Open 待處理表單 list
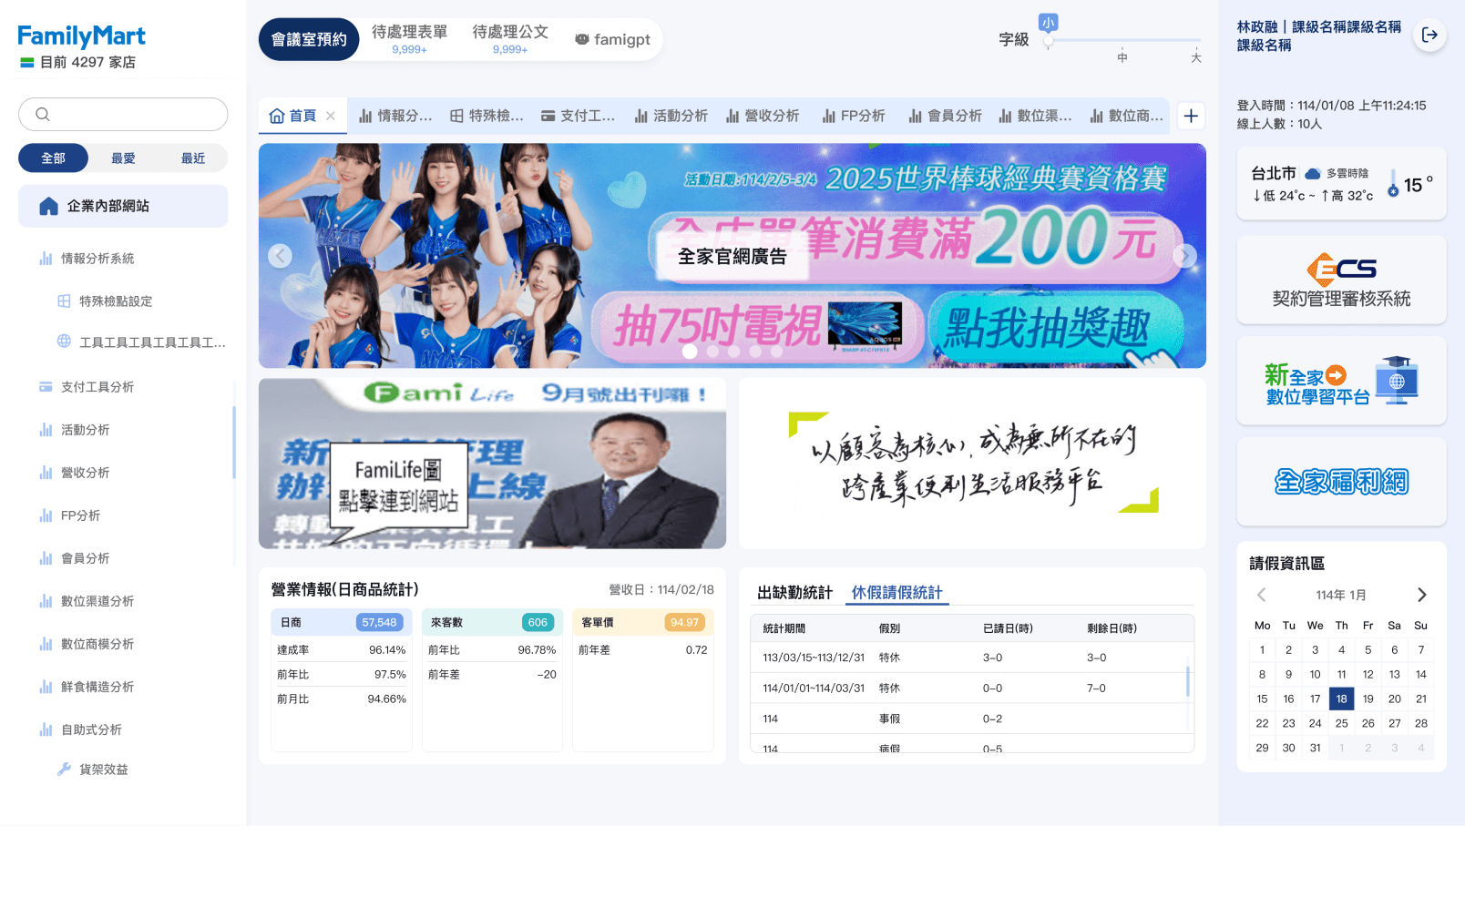This screenshot has height=918, width=1465. click(x=410, y=39)
